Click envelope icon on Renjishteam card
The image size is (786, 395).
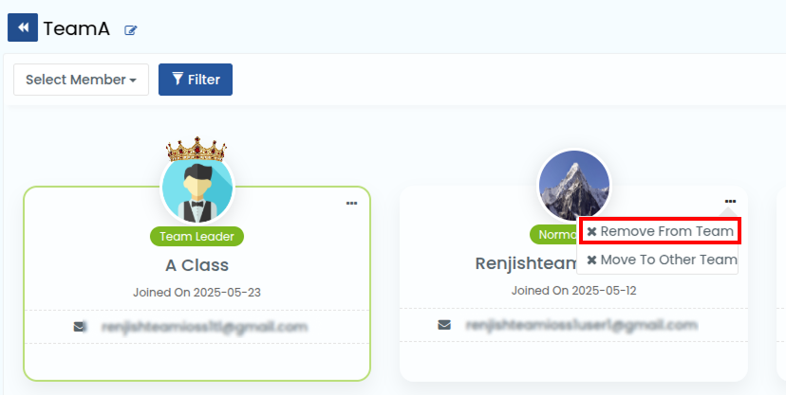point(444,325)
